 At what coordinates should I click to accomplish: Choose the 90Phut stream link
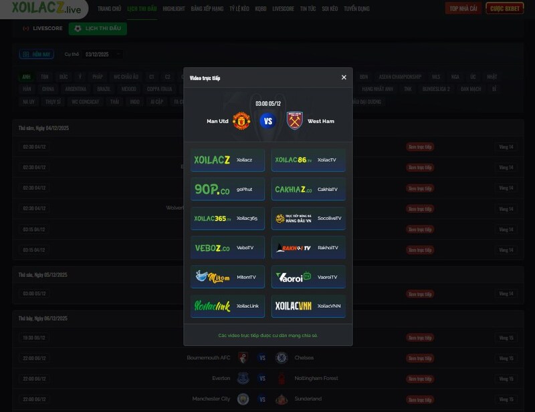pyautogui.click(x=227, y=190)
